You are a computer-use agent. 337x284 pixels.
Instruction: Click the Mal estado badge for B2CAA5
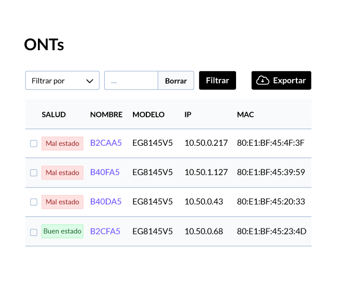pos(62,144)
